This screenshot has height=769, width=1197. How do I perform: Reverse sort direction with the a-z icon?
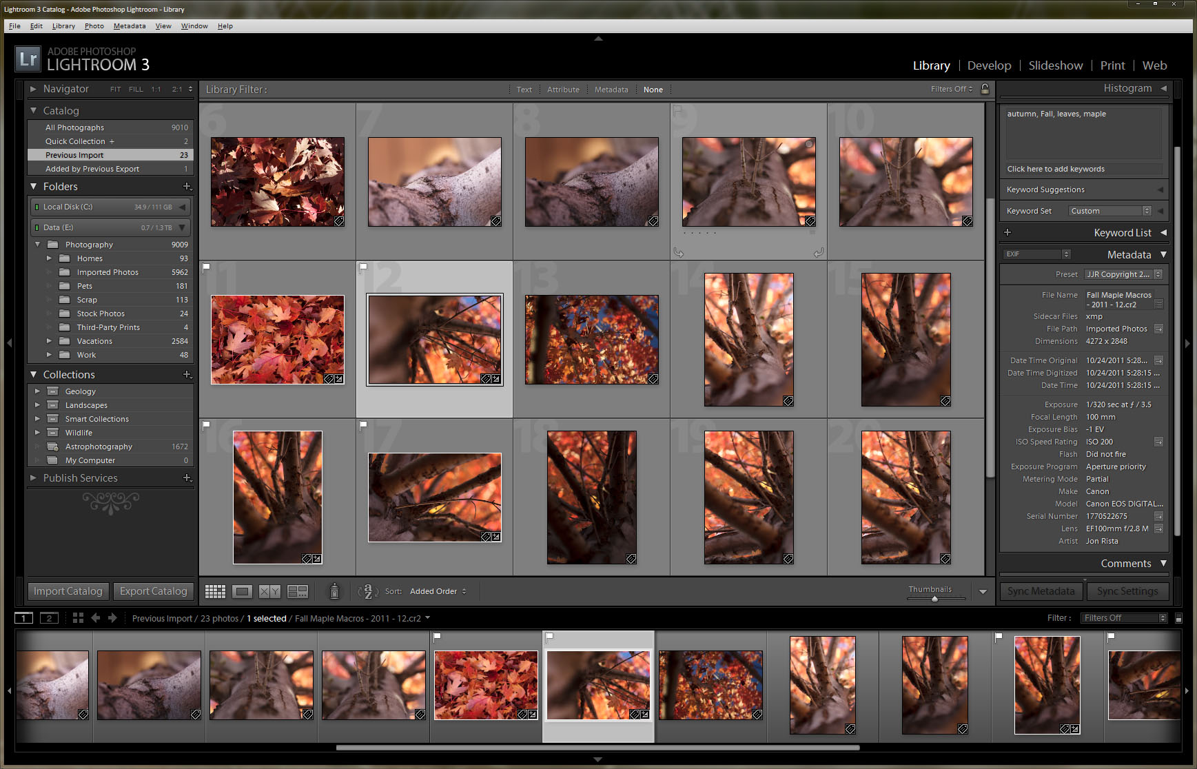(x=368, y=591)
